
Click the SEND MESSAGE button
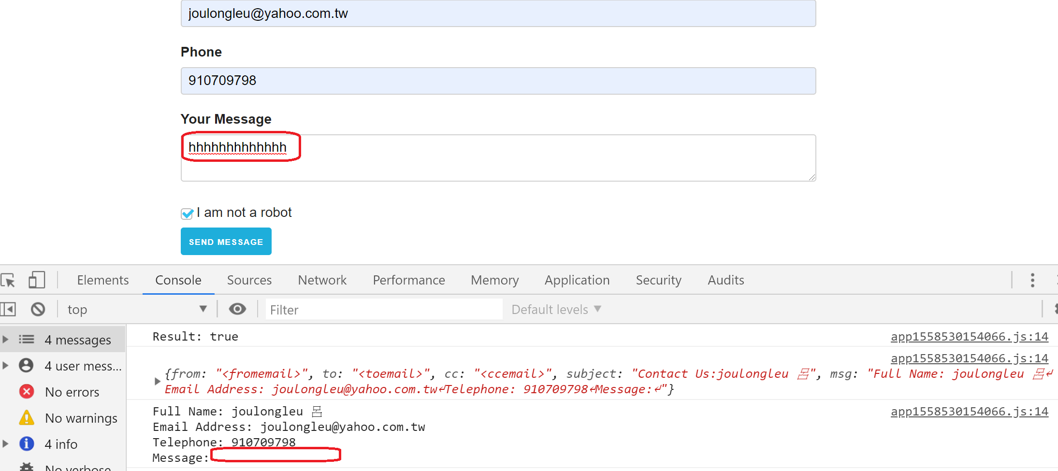click(x=226, y=242)
